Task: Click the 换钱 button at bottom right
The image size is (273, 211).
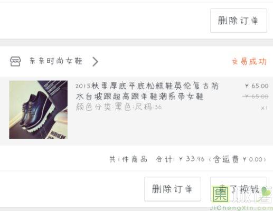Action: point(239,189)
